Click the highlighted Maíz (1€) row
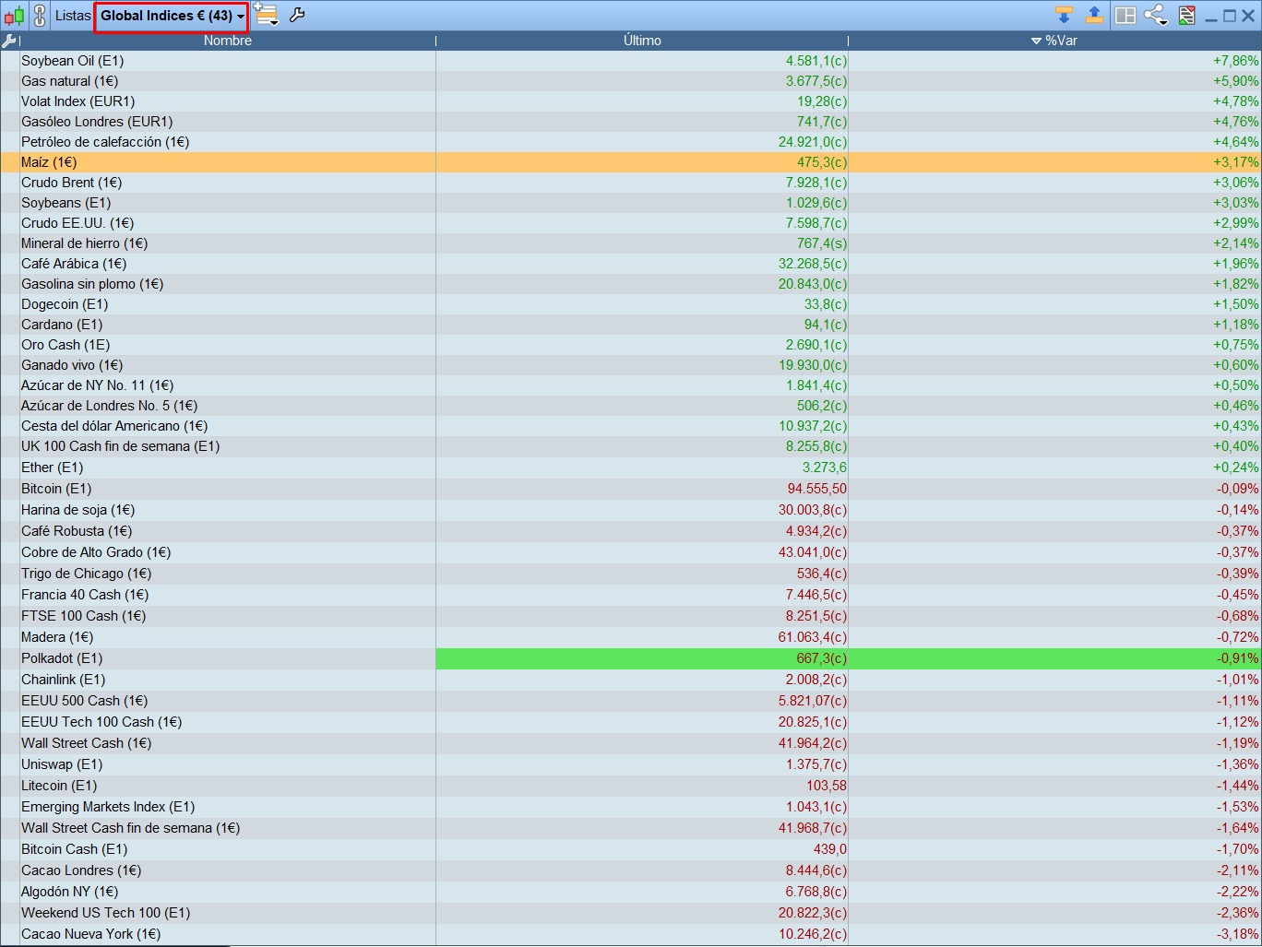The image size is (1262, 947). coord(631,162)
